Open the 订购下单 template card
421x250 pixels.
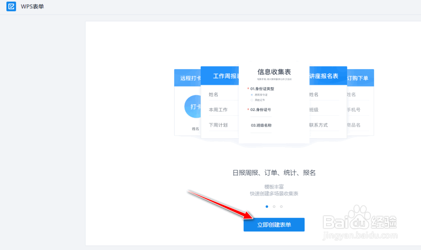360,102
